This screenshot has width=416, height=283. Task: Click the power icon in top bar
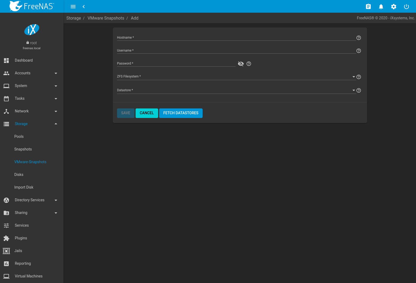tap(406, 7)
